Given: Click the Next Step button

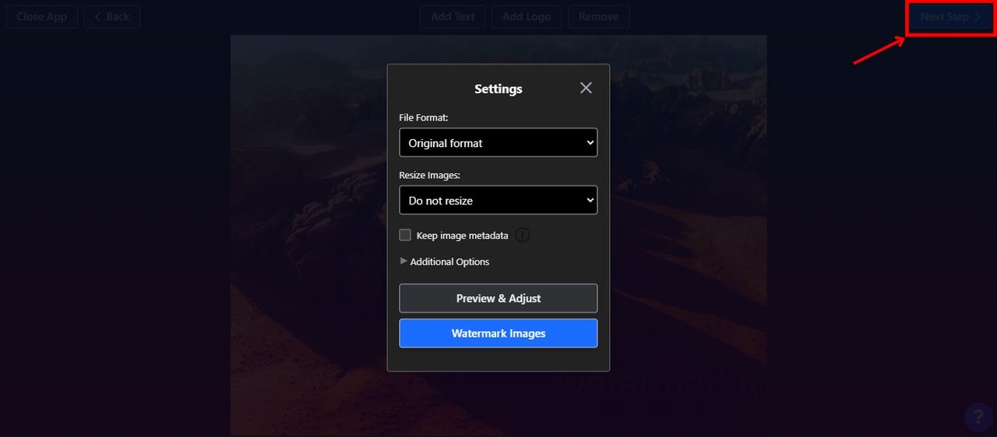Looking at the screenshot, I should pyautogui.click(x=949, y=16).
